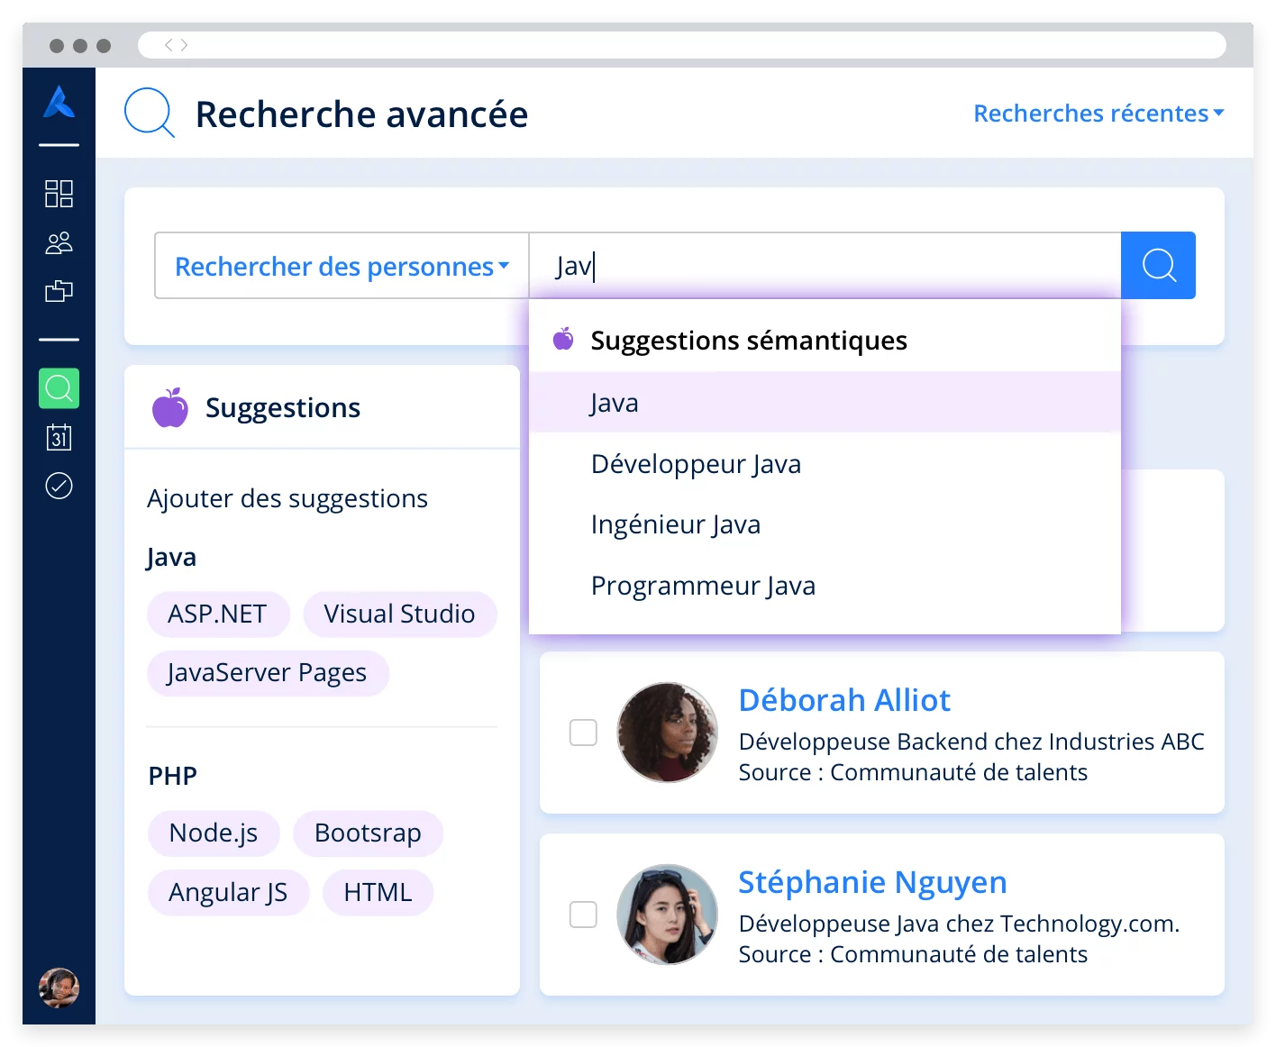
Task: Open the dashboard grid icon
Action: point(59,194)
